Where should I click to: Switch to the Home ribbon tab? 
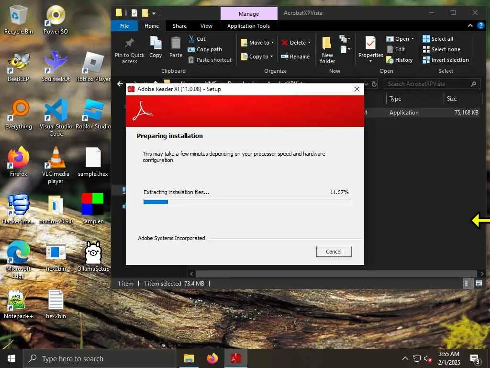(152, 26)
